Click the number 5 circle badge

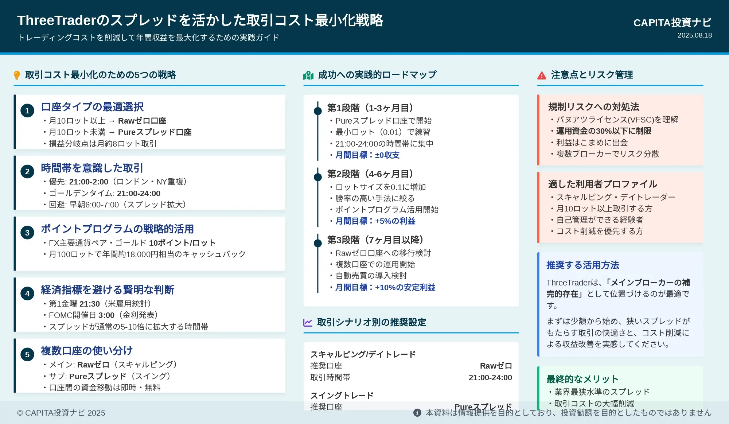pyautogui.click(x=27, y=354)
